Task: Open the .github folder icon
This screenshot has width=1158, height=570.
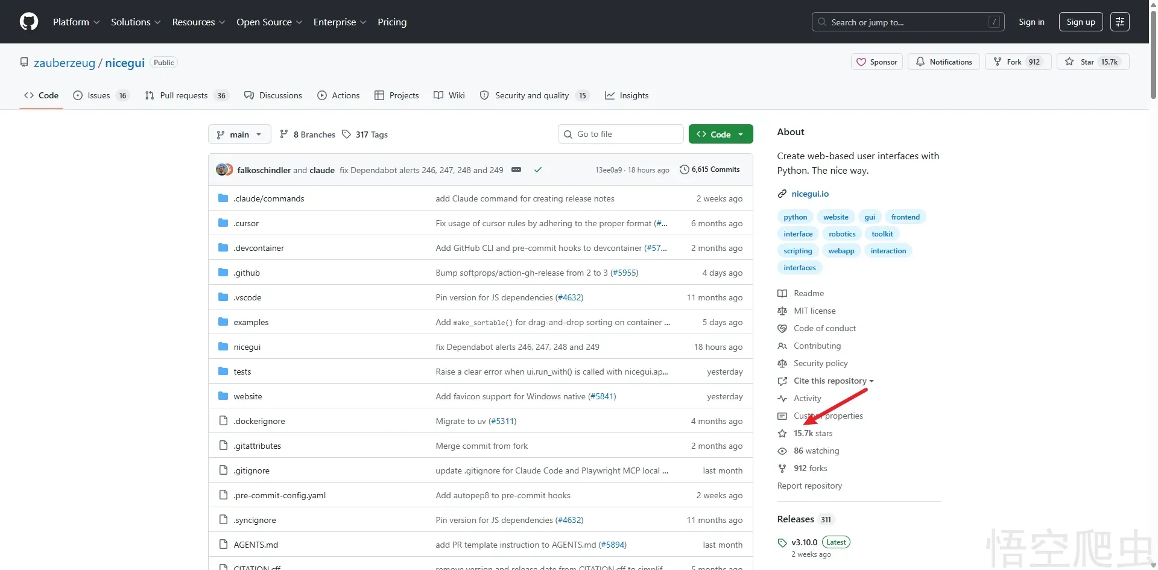Action: click(223, 273)
